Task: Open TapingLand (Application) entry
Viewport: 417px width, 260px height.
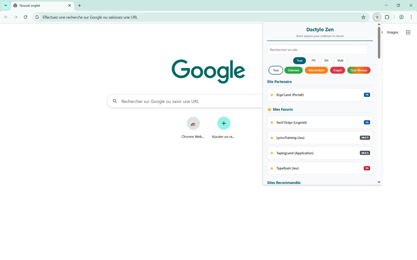Action: click(320, 153)
